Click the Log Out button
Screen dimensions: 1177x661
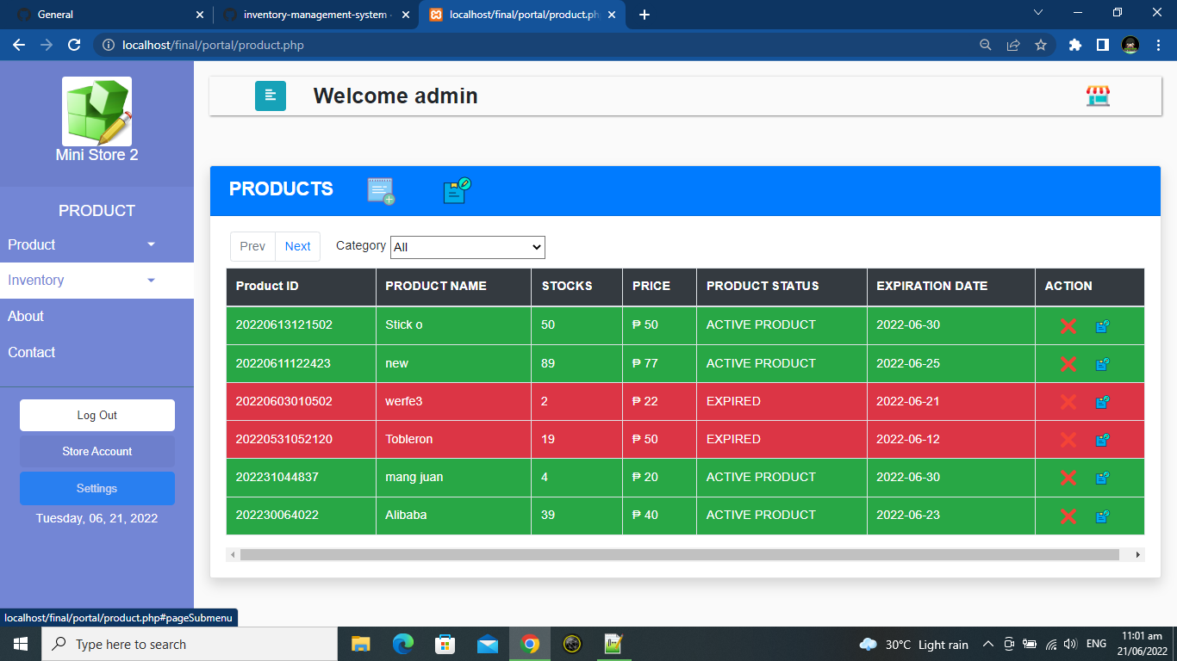[x=97, y=415]
